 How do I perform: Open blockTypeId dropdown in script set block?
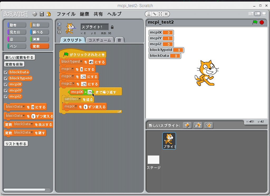[81, 61]
